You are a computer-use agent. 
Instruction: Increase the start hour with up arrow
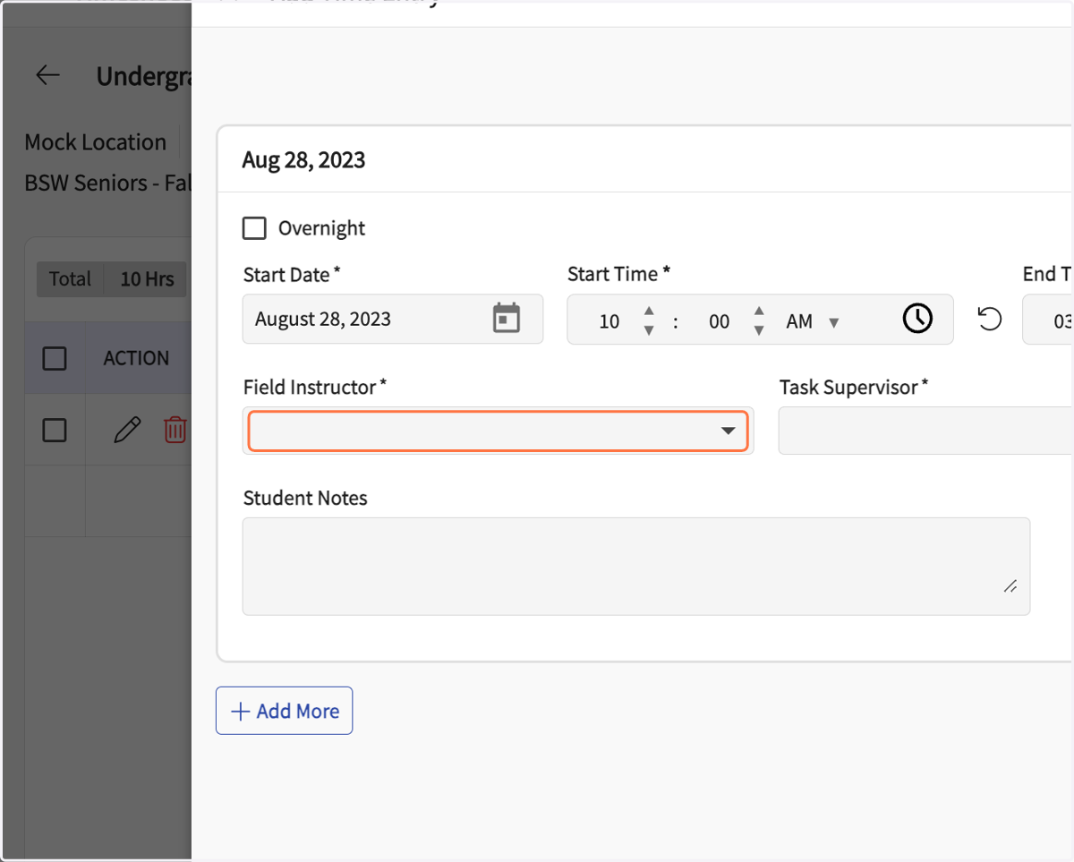[x=649, y=310]
